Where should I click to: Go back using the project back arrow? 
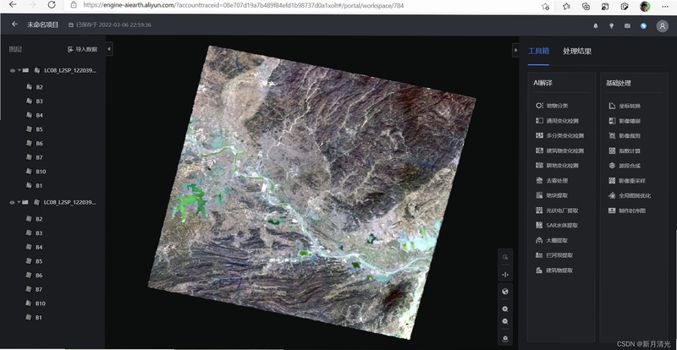click(14, 25)
